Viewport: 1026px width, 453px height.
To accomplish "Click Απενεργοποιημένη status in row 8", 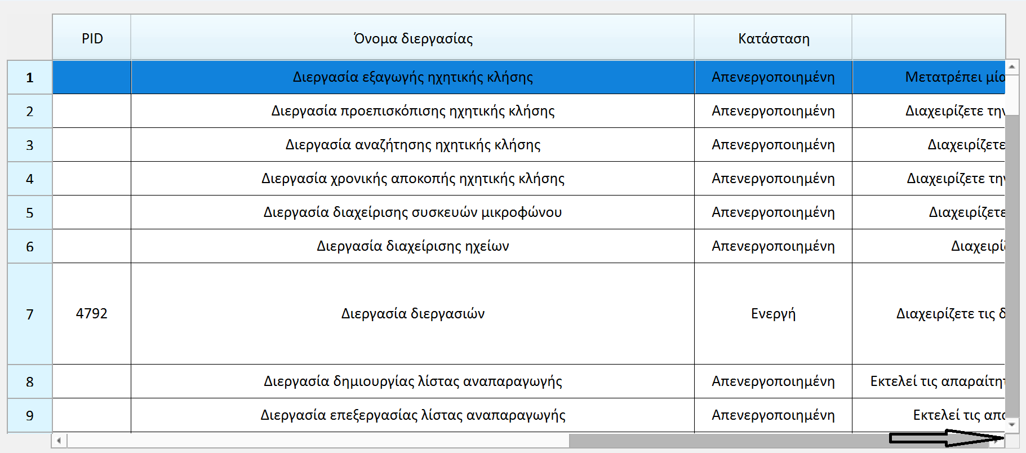I will click(773, 381).
